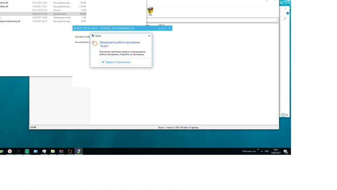Image resolution: width=337 pixels, height=190 pixels.
Task: Click 'Закрыть программу' to close Rubot
Action: pos(118,62)
